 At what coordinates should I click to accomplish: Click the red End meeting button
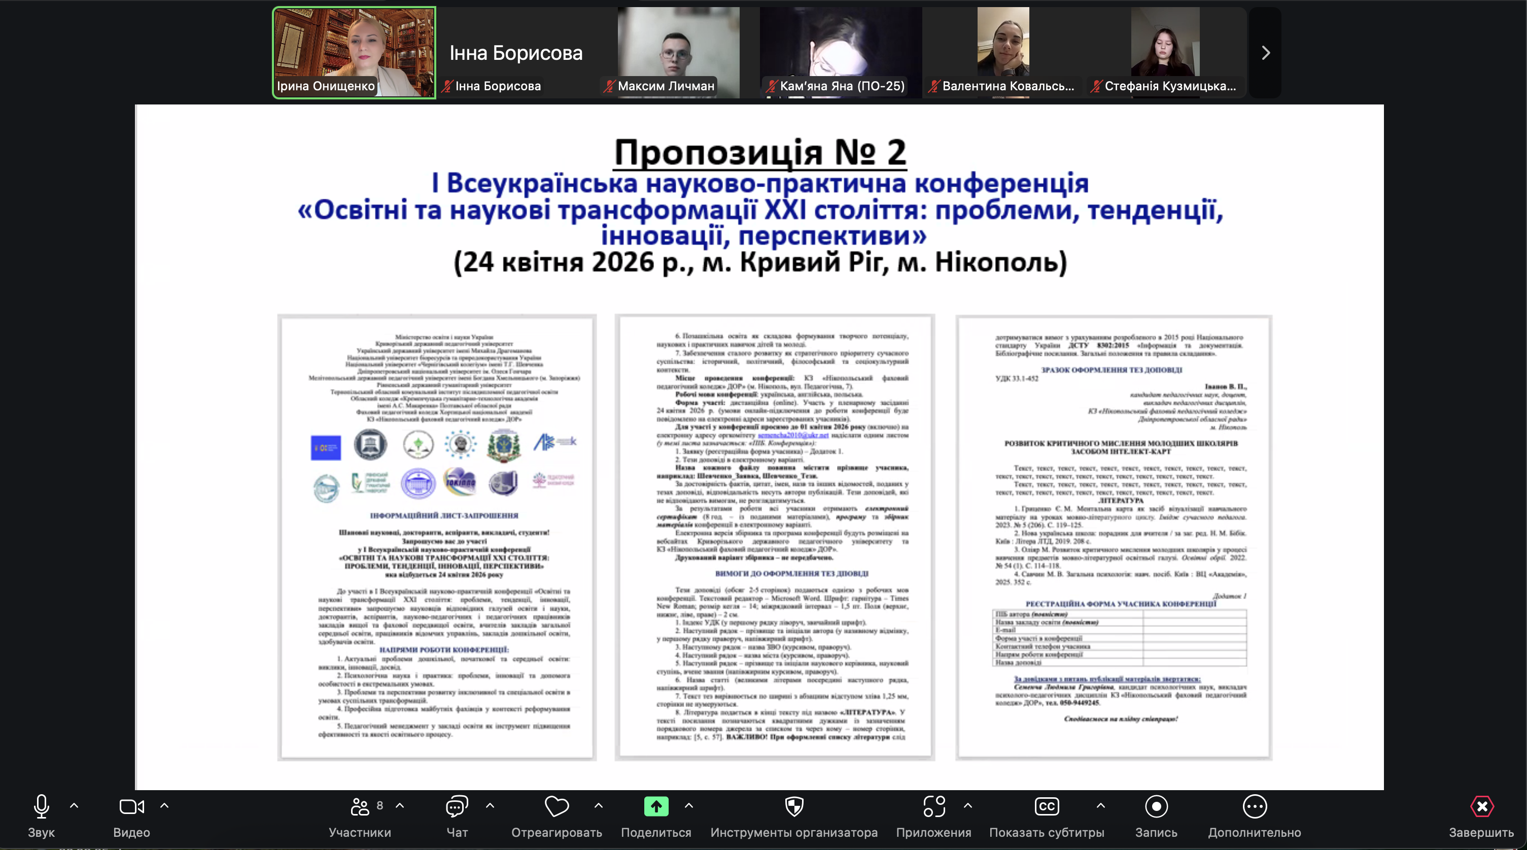point(1481,807)
